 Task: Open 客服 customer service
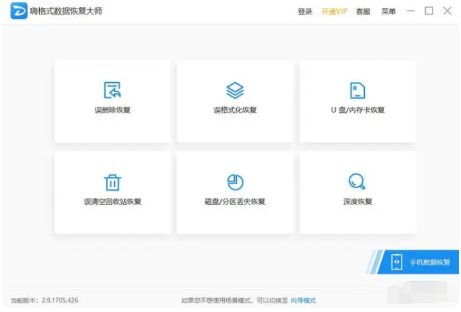pos(363,12)
